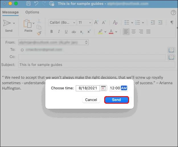Apply bulleted list

pos(127,23)
